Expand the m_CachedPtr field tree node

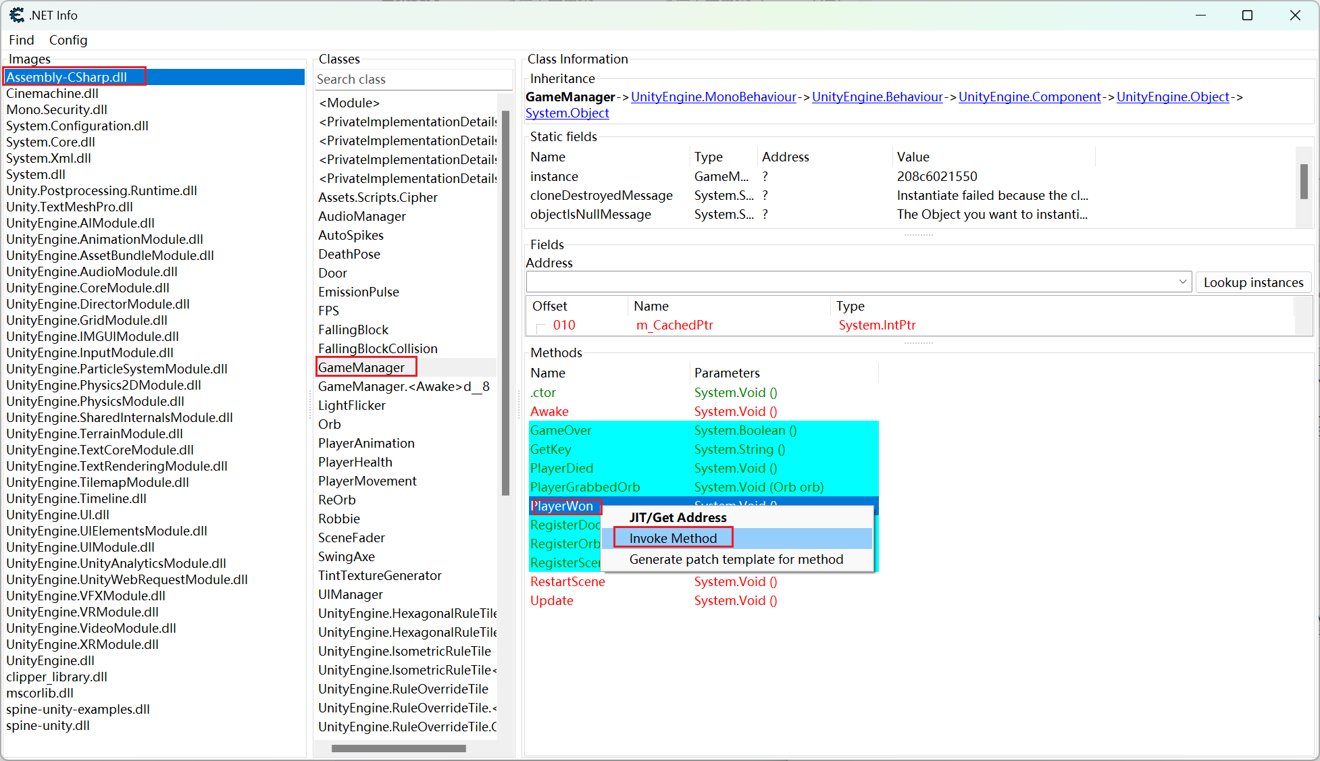[x=540, y=326]
